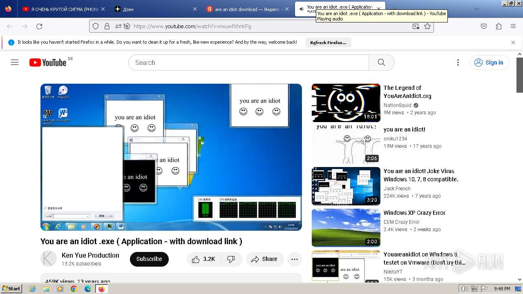Mute the playing YouTube tab speaker
Viewport: 523px width, 294px height.
(302, 9)
